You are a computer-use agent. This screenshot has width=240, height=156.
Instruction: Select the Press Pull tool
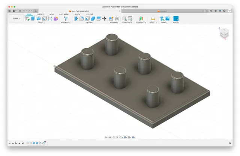pyautogui.click(x=76, y=18)
